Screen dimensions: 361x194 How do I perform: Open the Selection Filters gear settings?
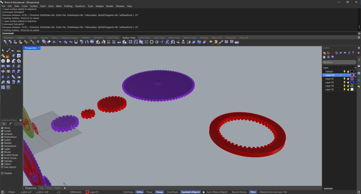(x=21, y=120)
